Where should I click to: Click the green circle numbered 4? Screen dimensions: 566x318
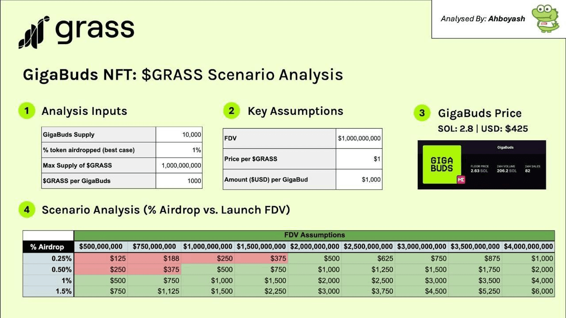click(x=27, y=209)
